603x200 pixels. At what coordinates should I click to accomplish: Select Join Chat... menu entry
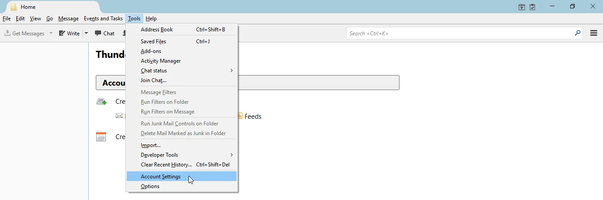pos(182,80)
